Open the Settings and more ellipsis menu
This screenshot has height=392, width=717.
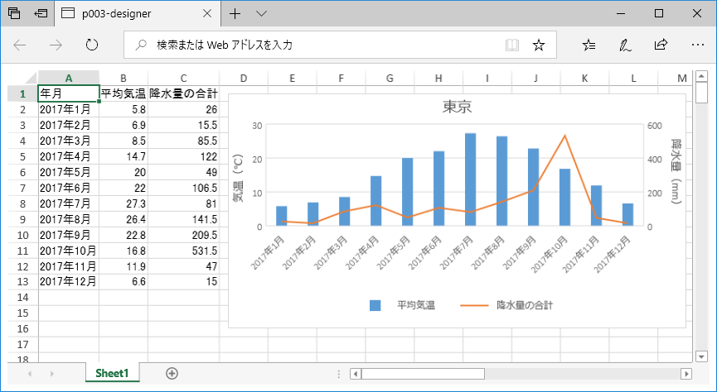point(697,45)
